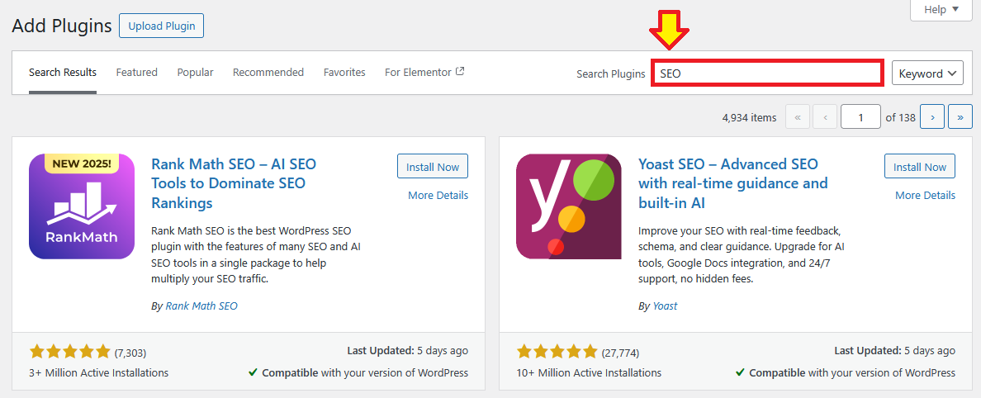Install the Rank Math SEO plugin
Screen dimensions: 981x398
point(433,167)
